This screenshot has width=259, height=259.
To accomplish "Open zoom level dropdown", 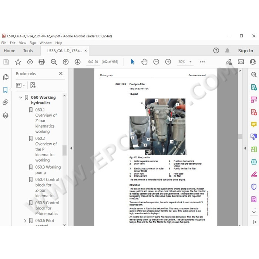I will coord(191,62).
